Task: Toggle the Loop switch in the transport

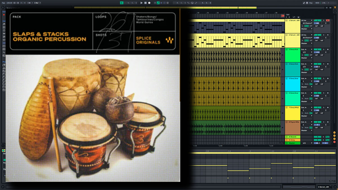Action: [x=192, y=3]
